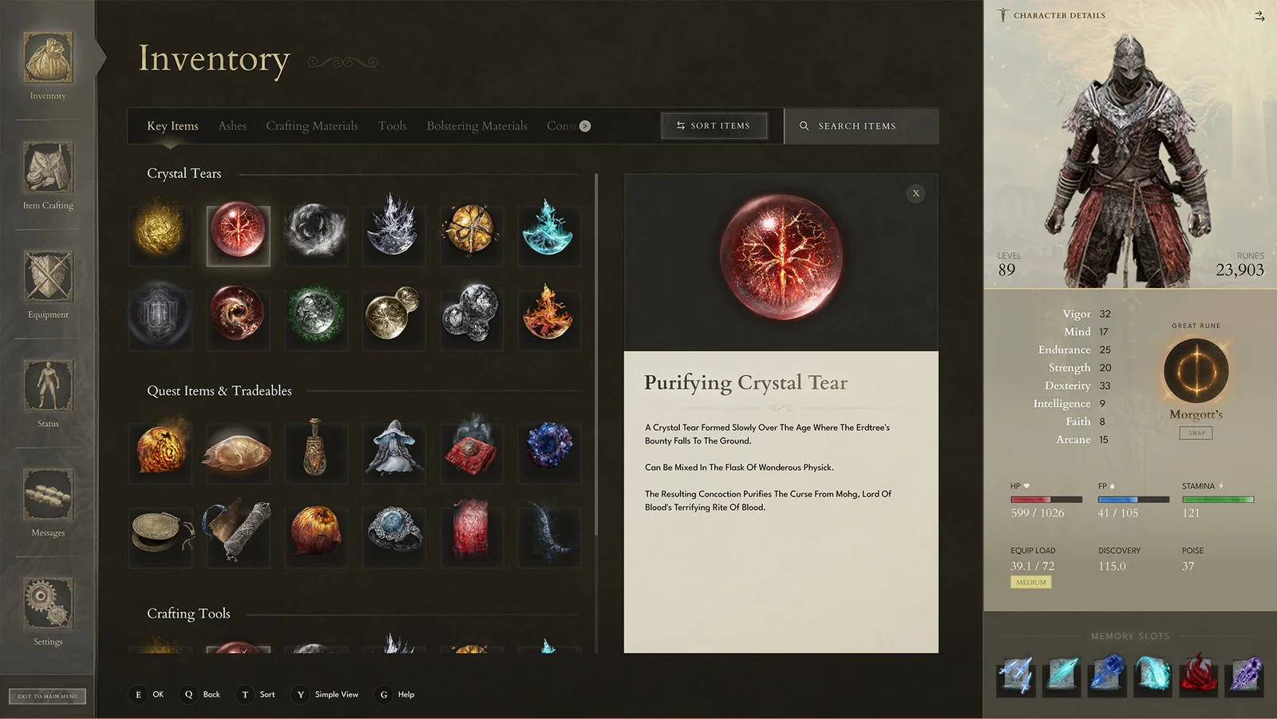The height and width of the screenshot is (719, 1277).
Task: Open the Settings gear section
Action: [x=48, y=612]
